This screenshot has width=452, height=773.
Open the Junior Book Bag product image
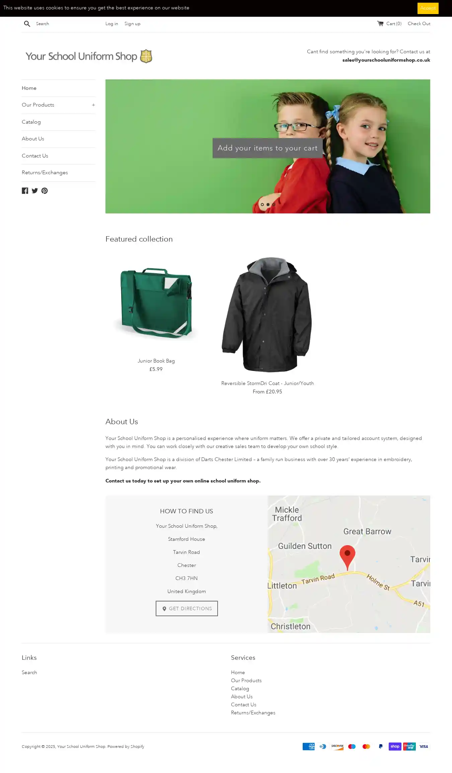[156, 303]
